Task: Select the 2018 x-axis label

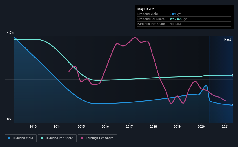Action: pos(153,126)
